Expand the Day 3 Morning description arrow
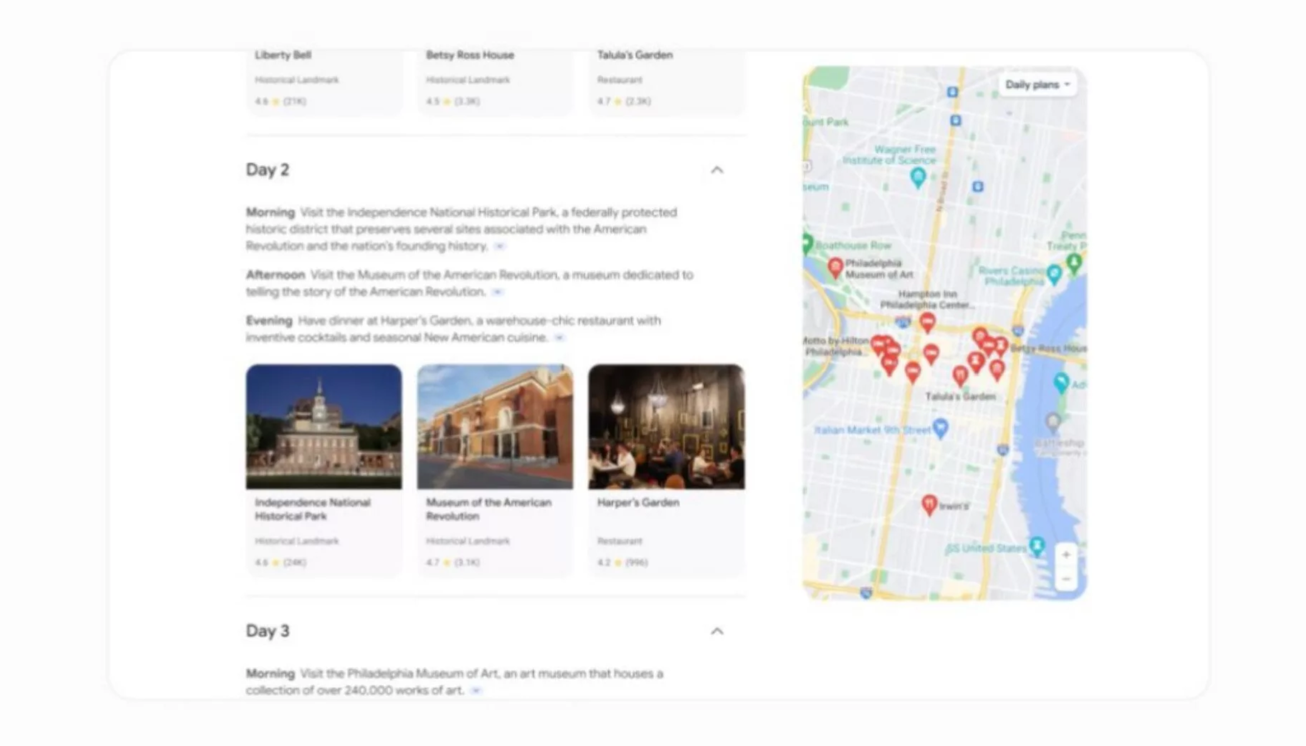The height and width of the screenshot is (746, 1306). pos(476,690)
